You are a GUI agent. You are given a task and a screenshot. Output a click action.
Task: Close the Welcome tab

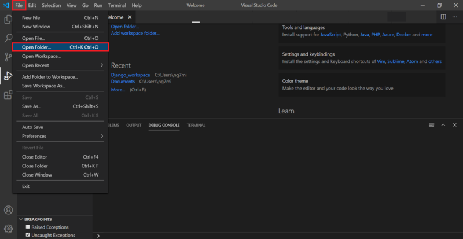[130, 17]
